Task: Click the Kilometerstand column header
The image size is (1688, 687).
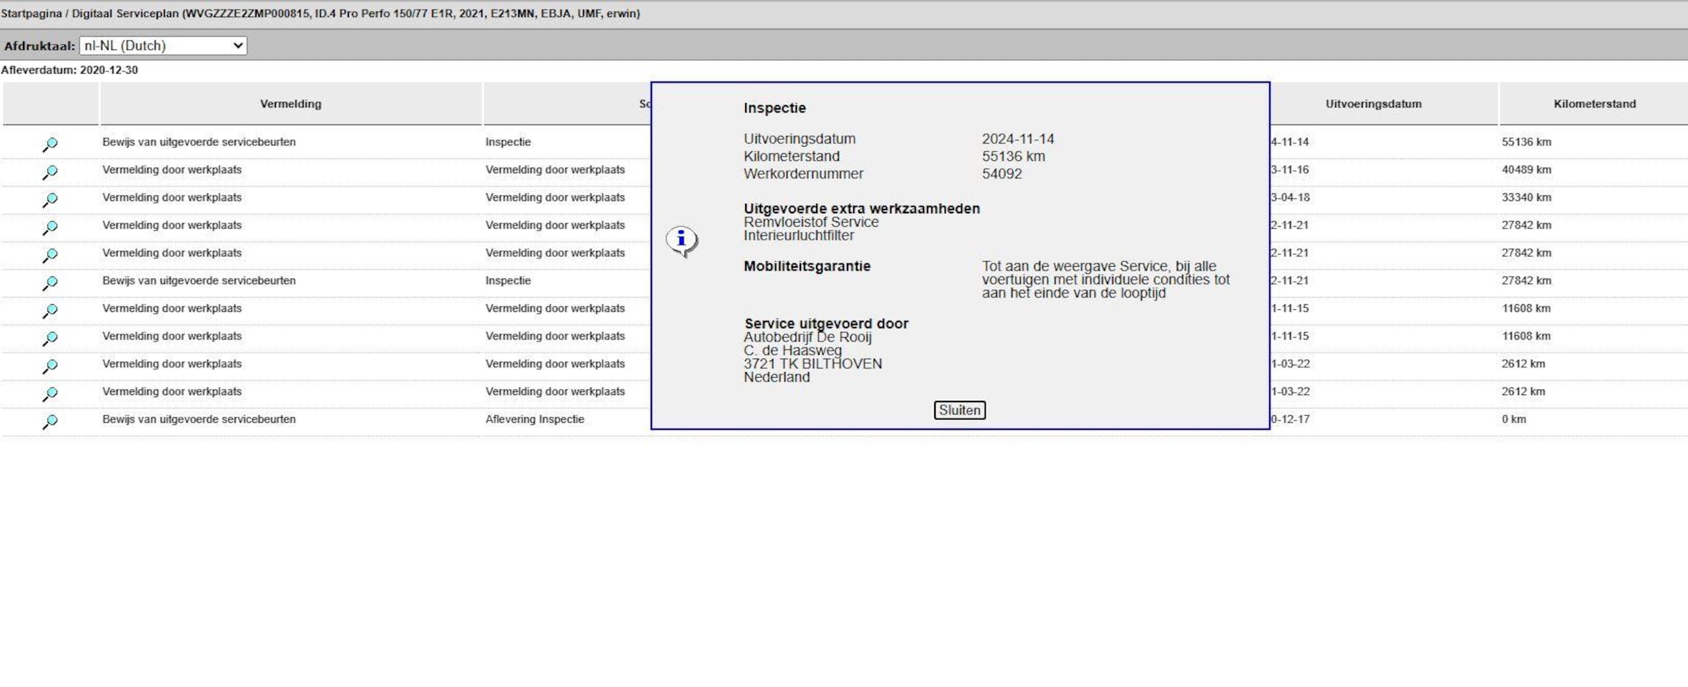Action: pyautogui.click(x=1594, y=104)
